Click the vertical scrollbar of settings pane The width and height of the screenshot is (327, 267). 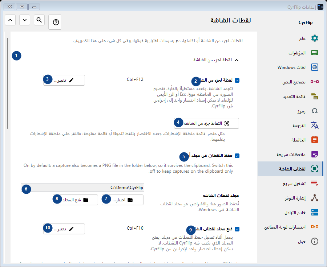8,83
